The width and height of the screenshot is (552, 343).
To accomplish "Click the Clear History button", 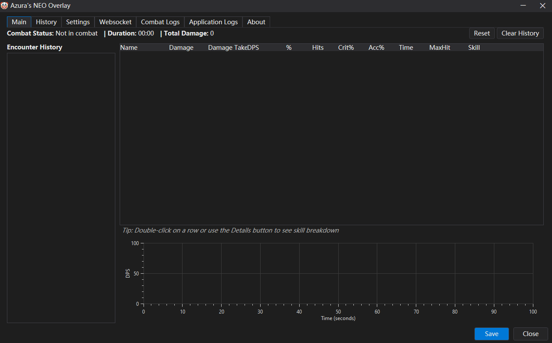I will 520,33.
